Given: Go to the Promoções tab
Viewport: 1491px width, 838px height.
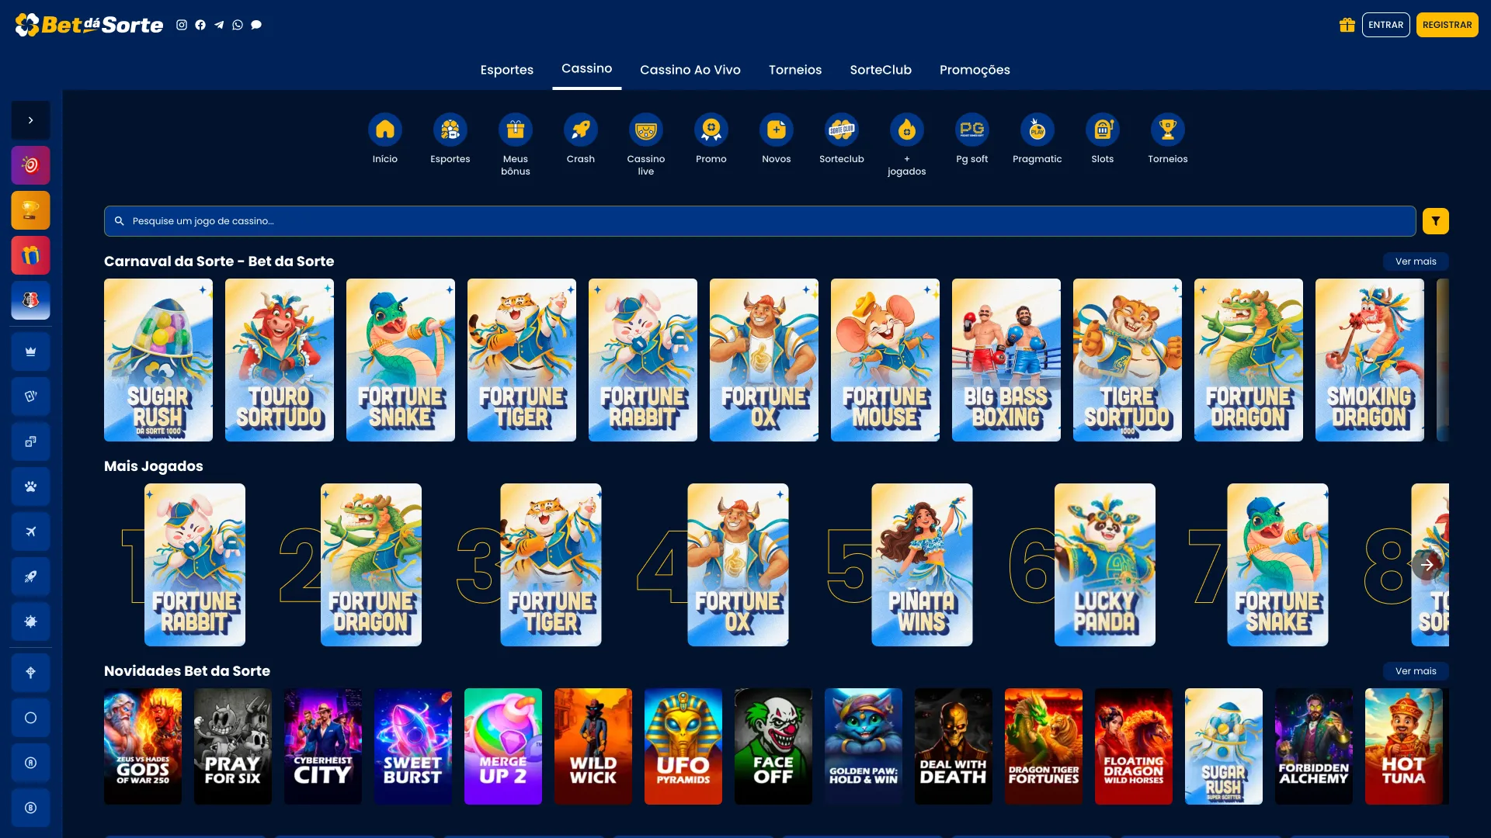Looking at the screenshot, I should tap(975, 70).
